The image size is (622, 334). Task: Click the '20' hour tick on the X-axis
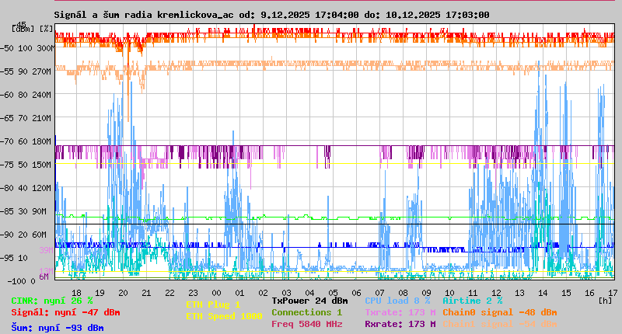pyautogui.click(x=123, y=293)
